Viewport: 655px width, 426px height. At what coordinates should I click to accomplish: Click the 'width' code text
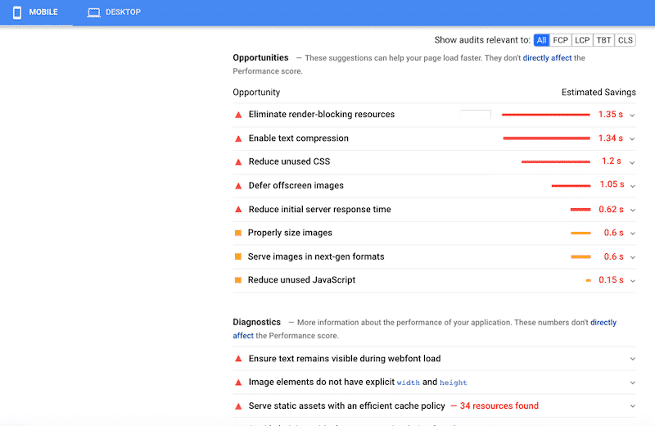[x=408, y=383]
